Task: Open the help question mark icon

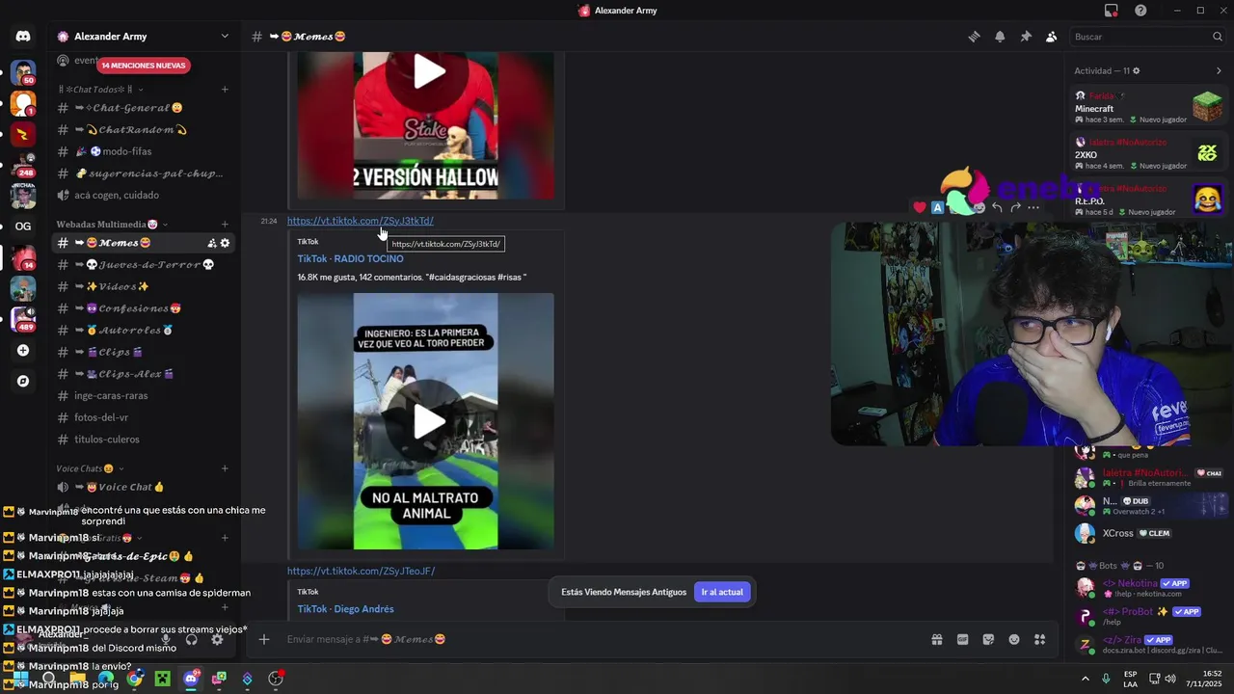Action: click(x=1140, y=11)
